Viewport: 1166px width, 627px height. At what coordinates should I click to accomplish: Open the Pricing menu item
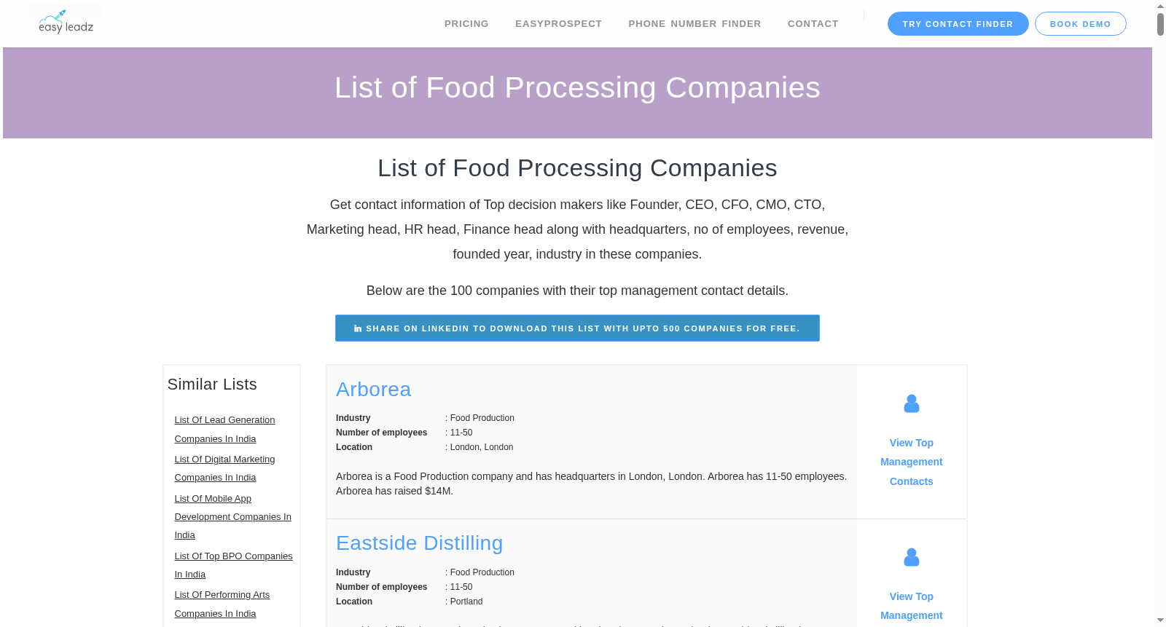tap(466, 24)
